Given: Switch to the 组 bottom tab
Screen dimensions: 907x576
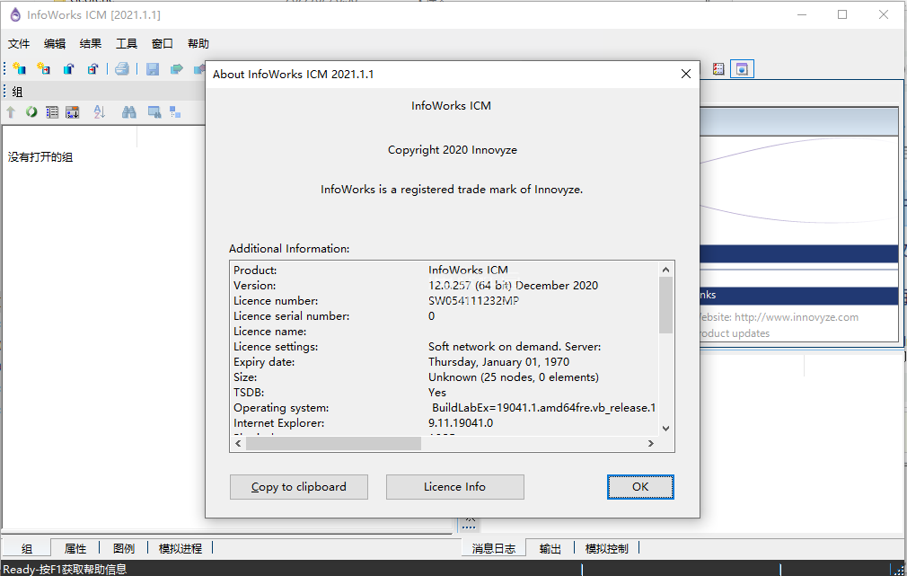Looking at the screenshot, I should (x=27, y=548).
